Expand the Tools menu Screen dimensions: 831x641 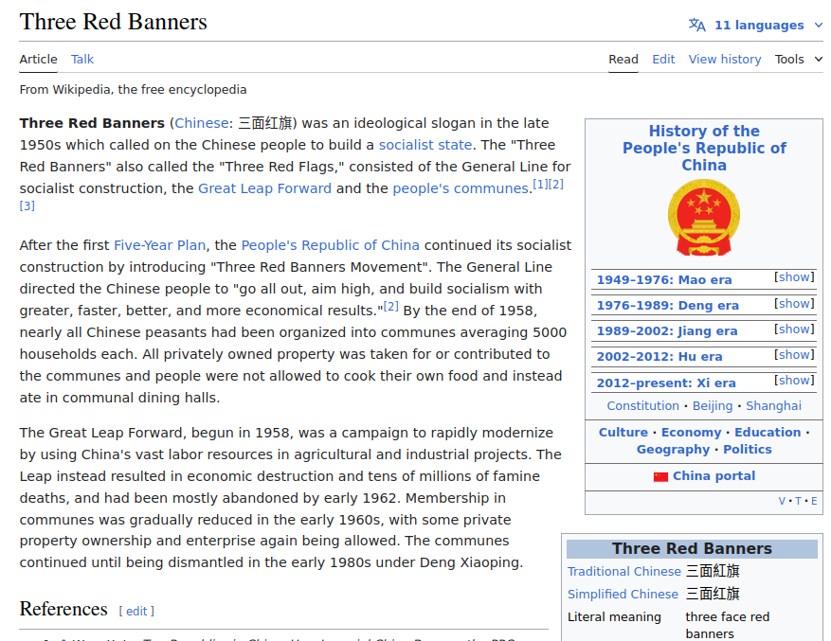coord(799,60)
